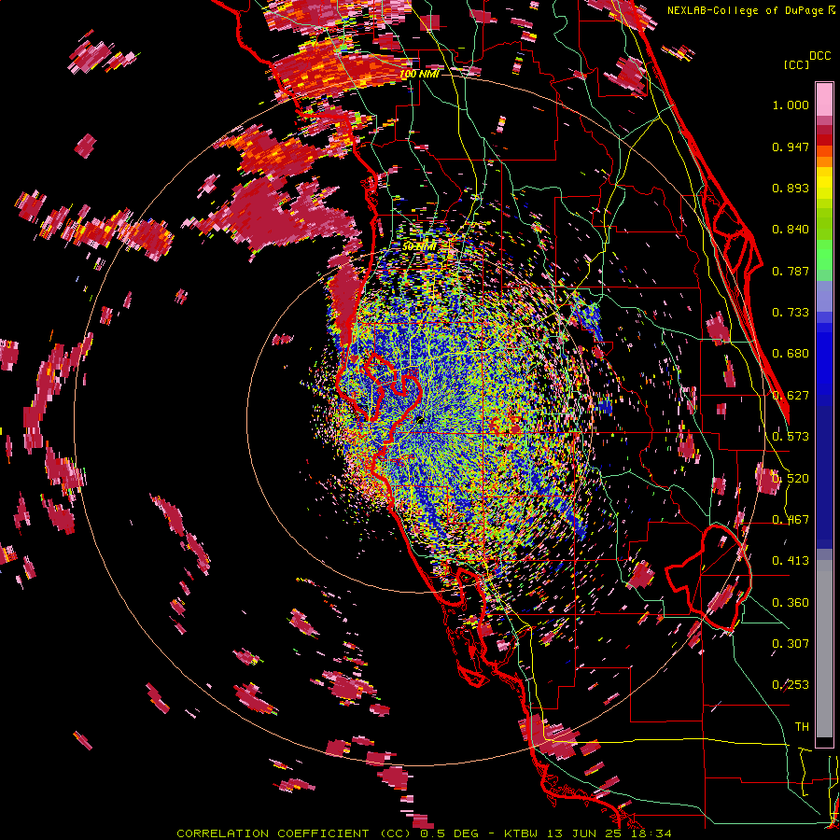Select the 0.787 scale value
Screen dimensions: 840x840
click(791, 271)
